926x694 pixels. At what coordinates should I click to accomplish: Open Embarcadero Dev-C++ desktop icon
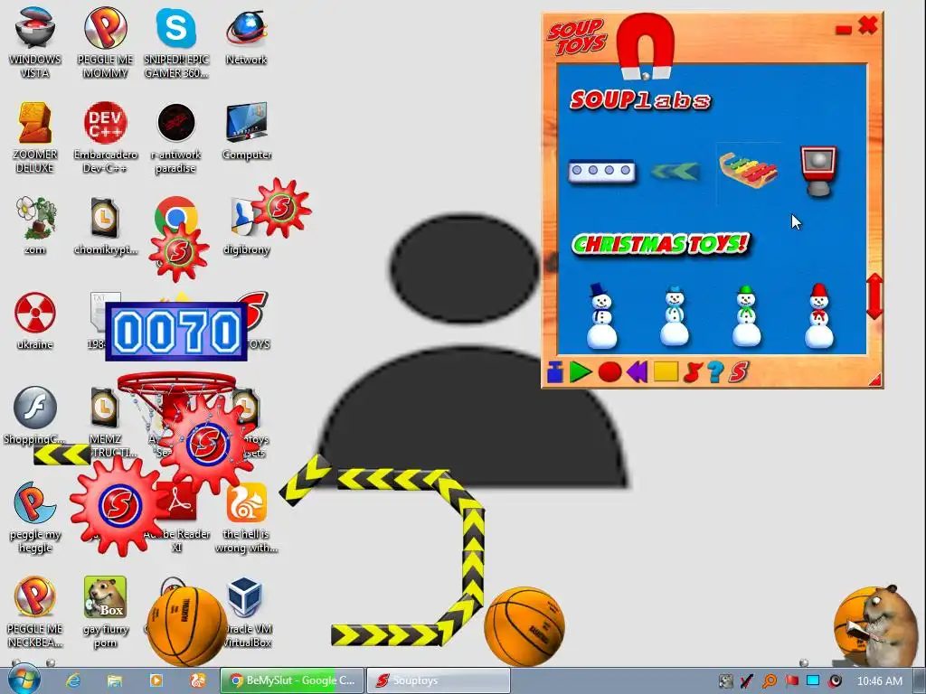coord(105,137)
